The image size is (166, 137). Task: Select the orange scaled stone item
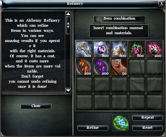point(84,67)
